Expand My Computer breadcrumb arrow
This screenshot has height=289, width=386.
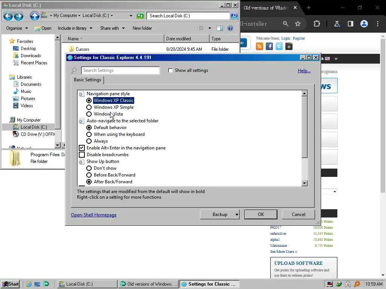[79, 16]
